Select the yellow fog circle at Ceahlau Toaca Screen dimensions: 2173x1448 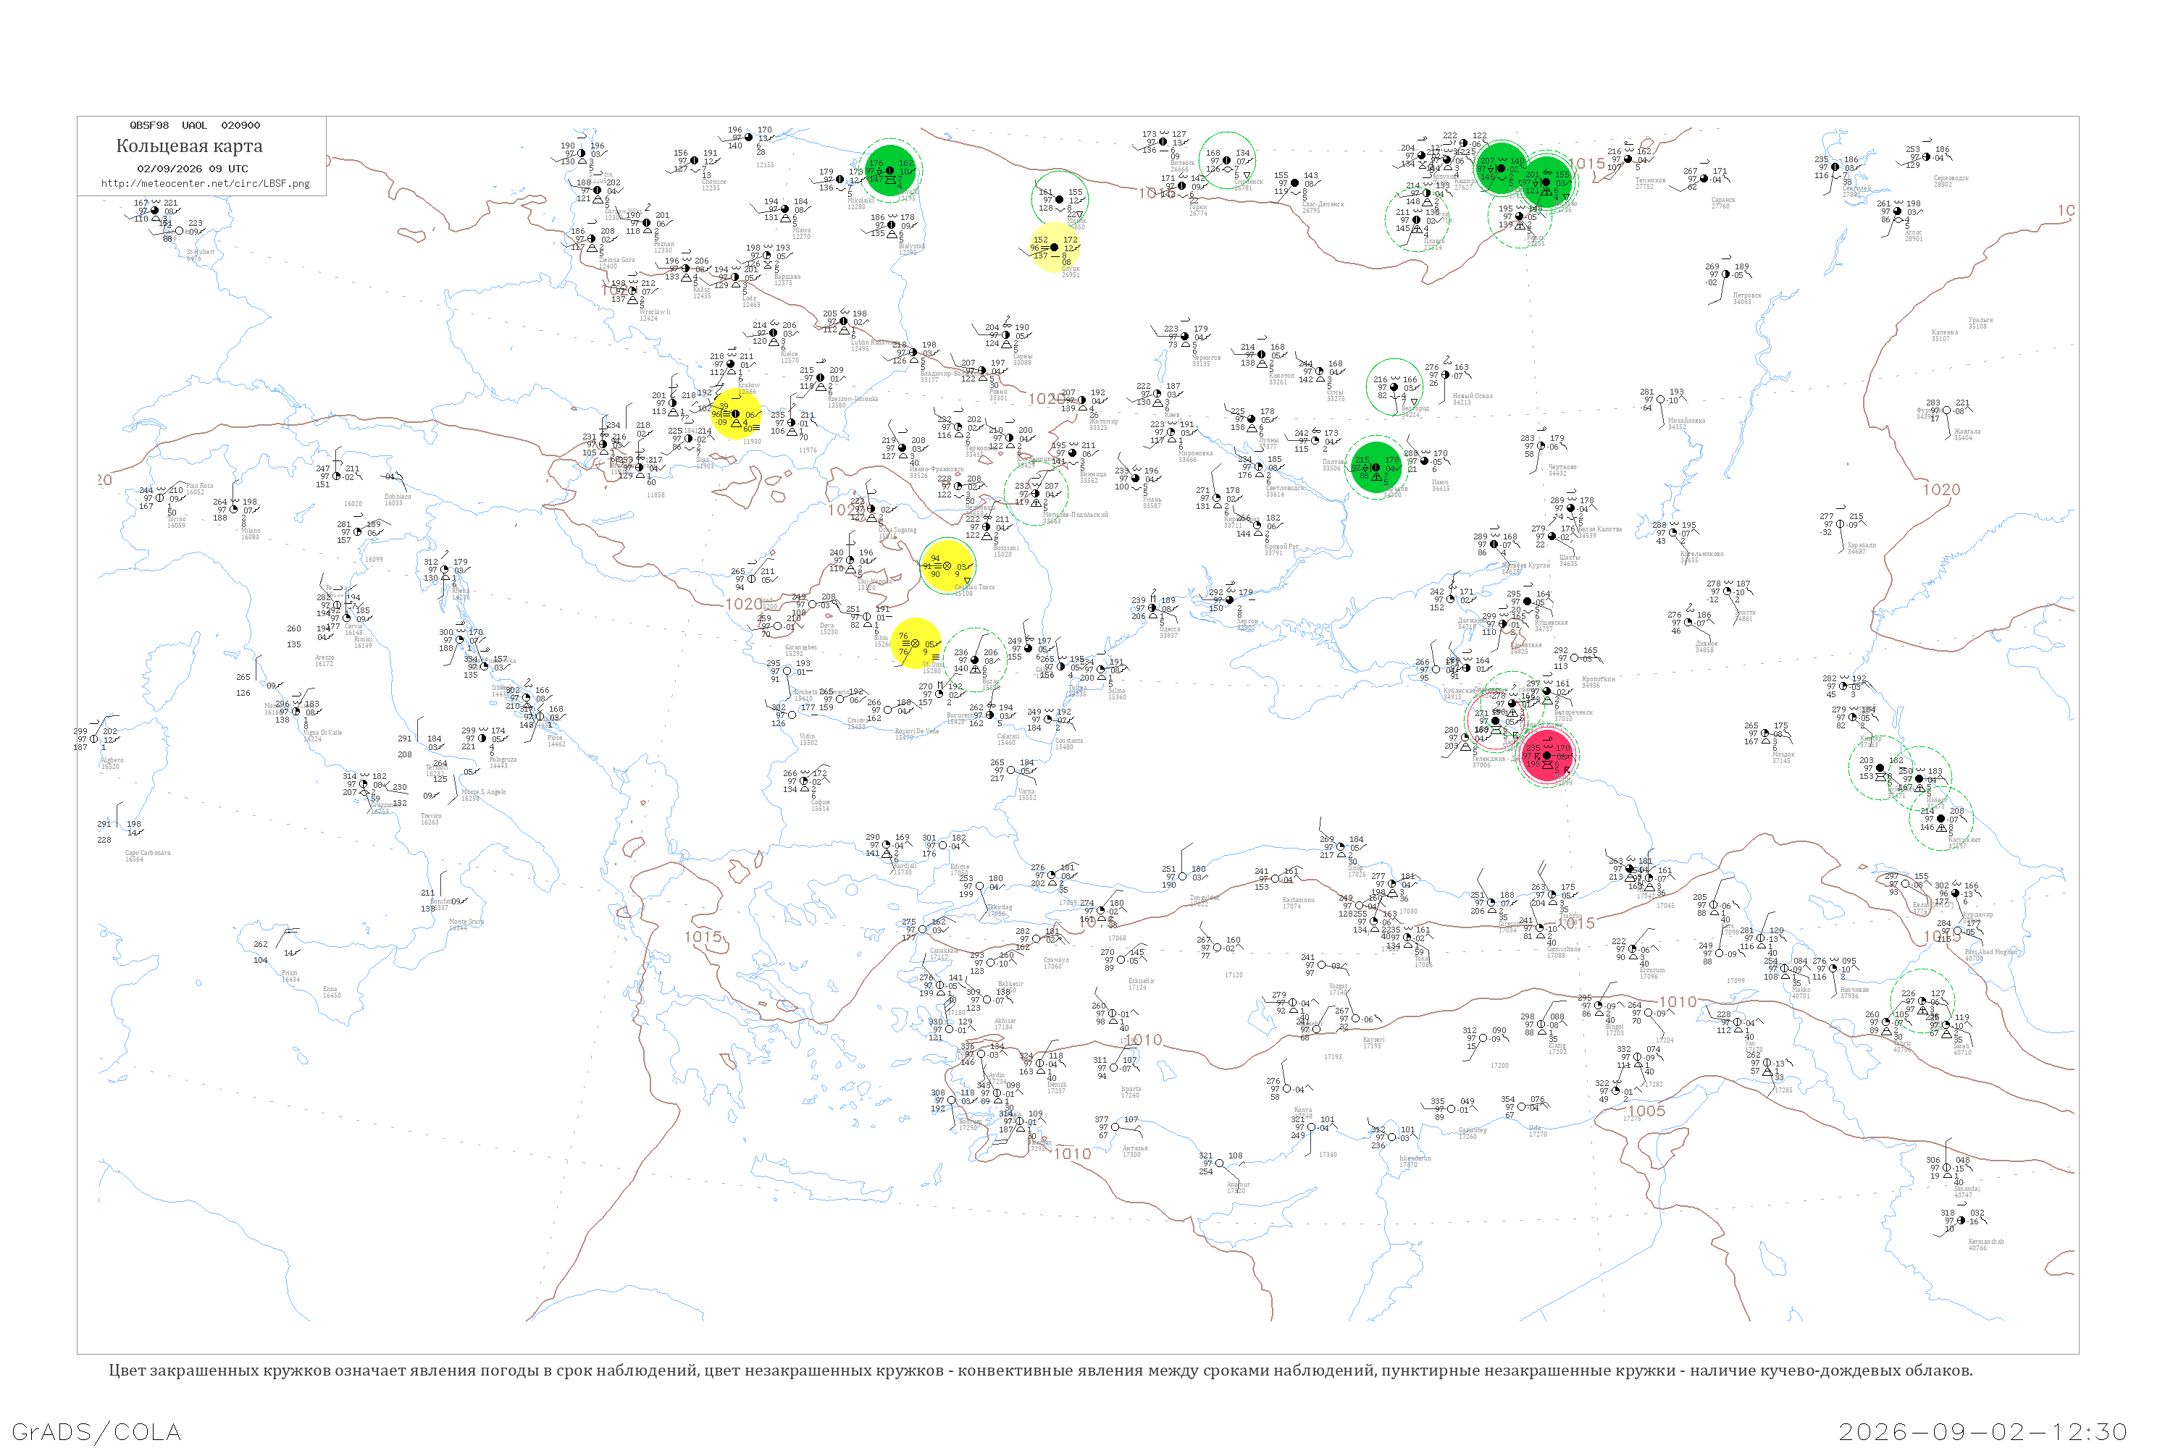(x=948, y=565)
